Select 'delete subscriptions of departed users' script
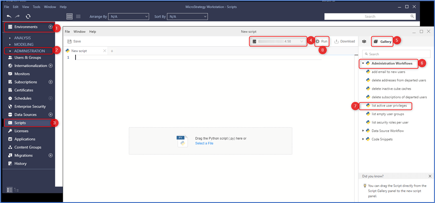 399,97
